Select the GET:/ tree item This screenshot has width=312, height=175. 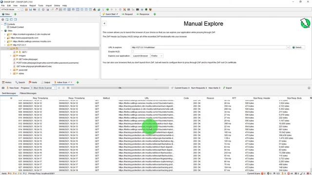[20, 52]
